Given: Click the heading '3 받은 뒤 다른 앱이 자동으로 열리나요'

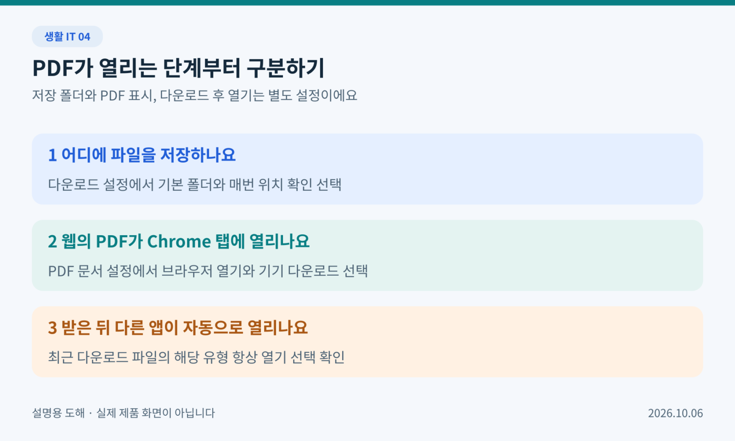Looking at the screenshot, I should 178,328.
